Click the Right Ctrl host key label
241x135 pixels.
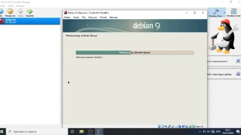[199, 127]
